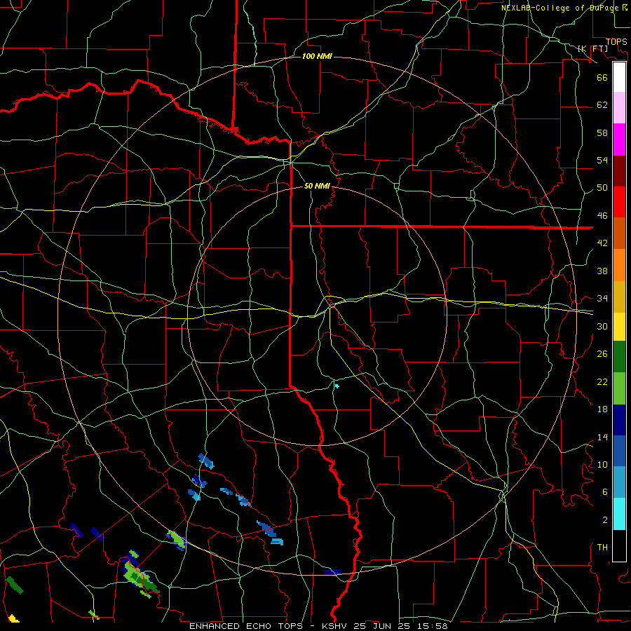Click the NEXLAB-College of DuPage credit text
The image size is (631, 631).
click(564, 8)
